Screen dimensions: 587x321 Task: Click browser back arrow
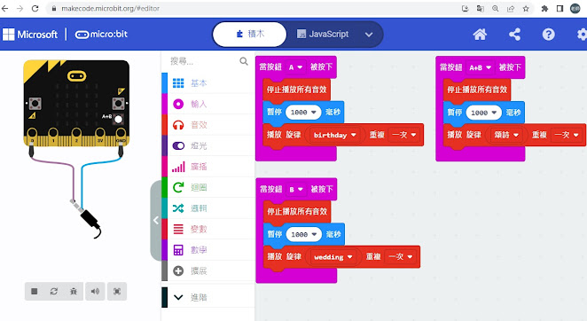point(4,8)
